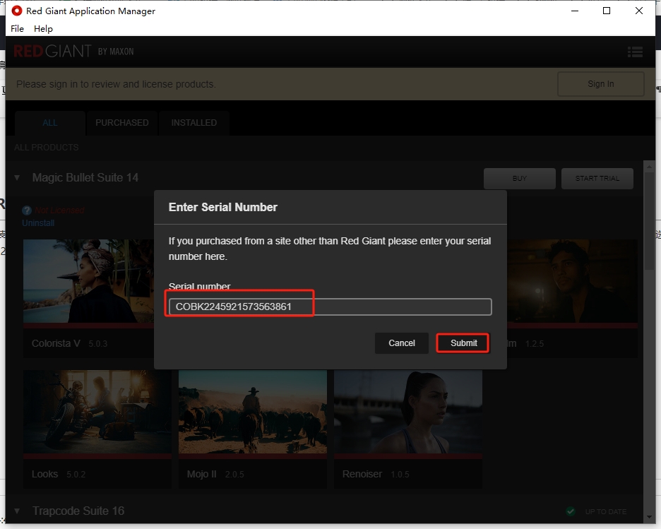Click the scrollbar down arrow
Viewport: 661px width, 529px height.
pyautogui.click(x=649, y=517)
